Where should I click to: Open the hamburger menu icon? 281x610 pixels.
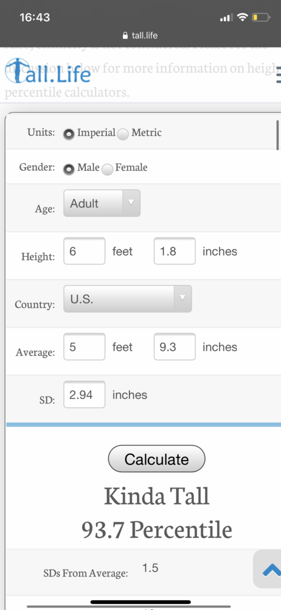click(279, 74)
